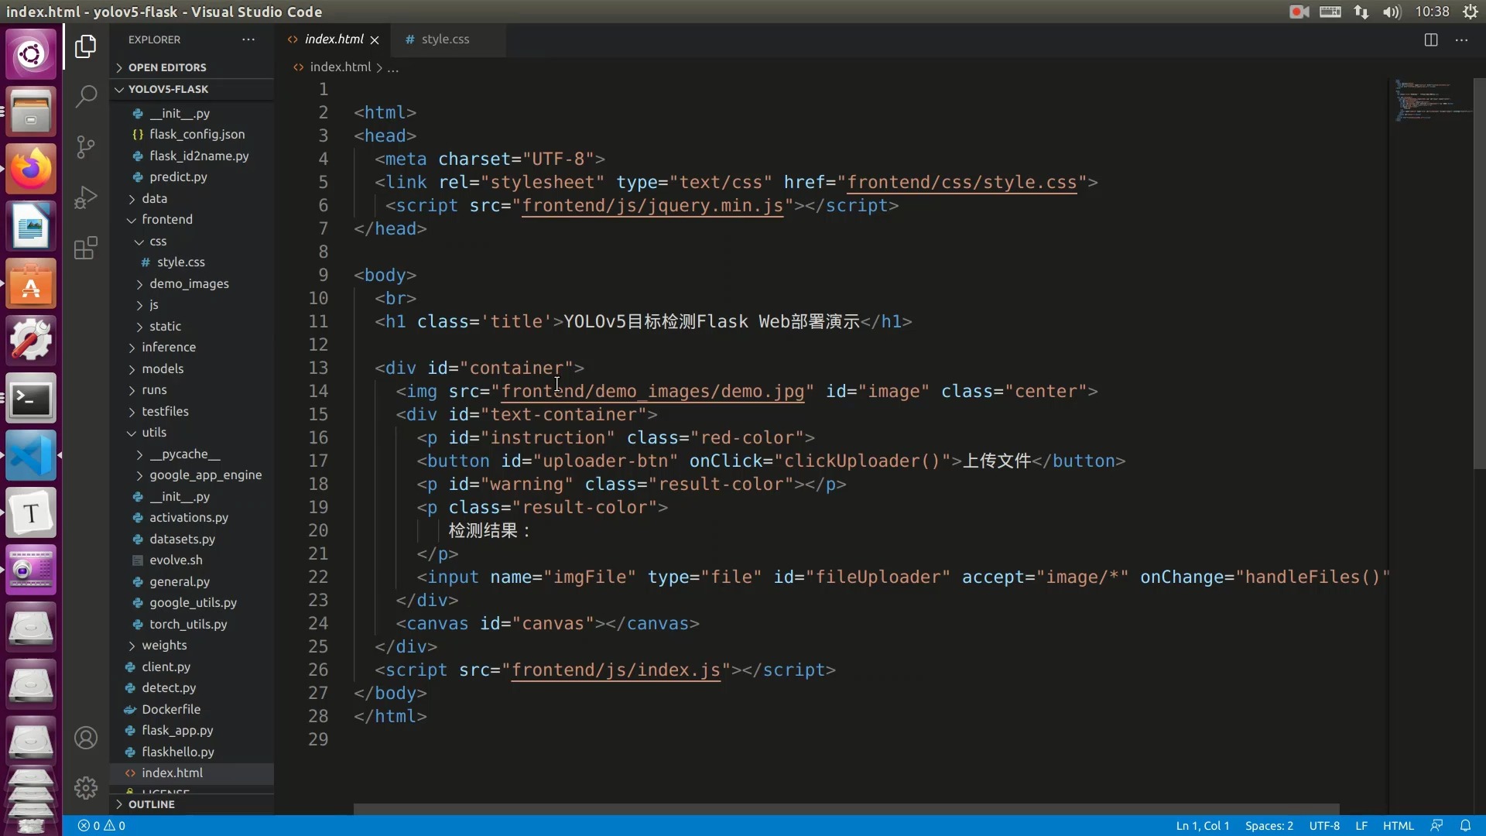Expand the utils folder in file tree
Image resolution: width=1486 pixels, height=836 pixels.
coord(153,432)
